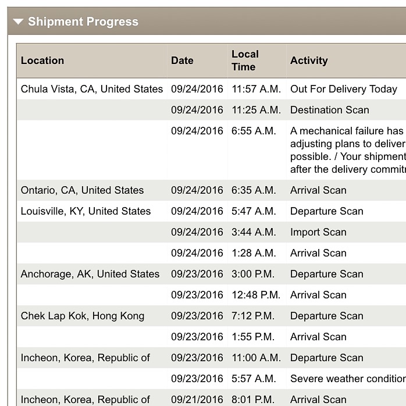The image size is (406, 406).
Task: Click the Shipment Progress header title
Action: (83, 22)
